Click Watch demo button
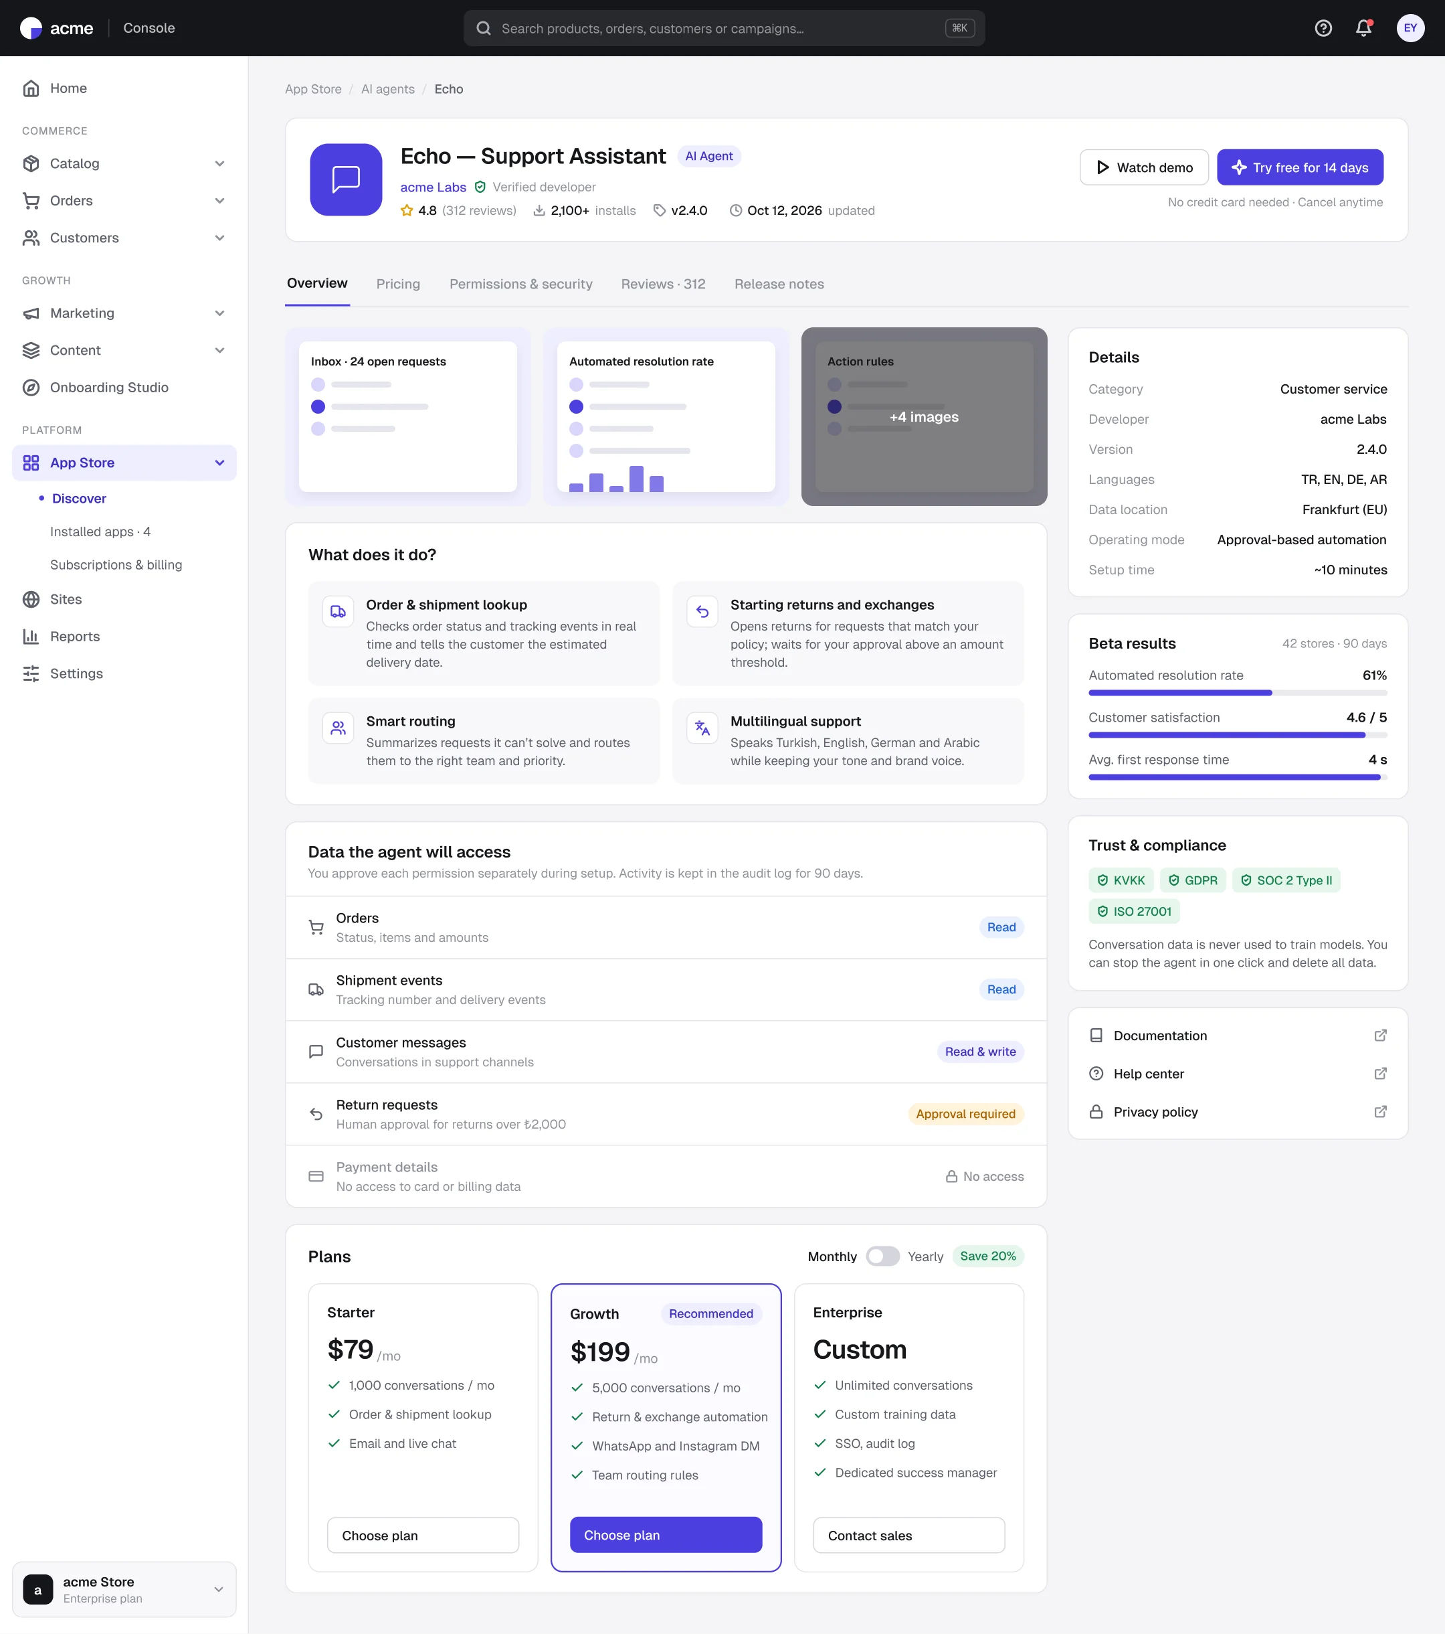 click(x=1144, y=167)
